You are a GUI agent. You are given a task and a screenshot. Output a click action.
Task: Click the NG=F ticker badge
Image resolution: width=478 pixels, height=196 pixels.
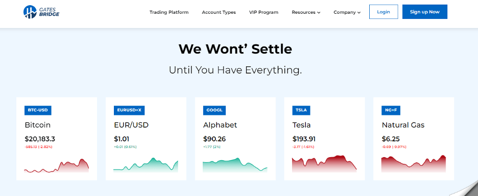pos(391,110)
